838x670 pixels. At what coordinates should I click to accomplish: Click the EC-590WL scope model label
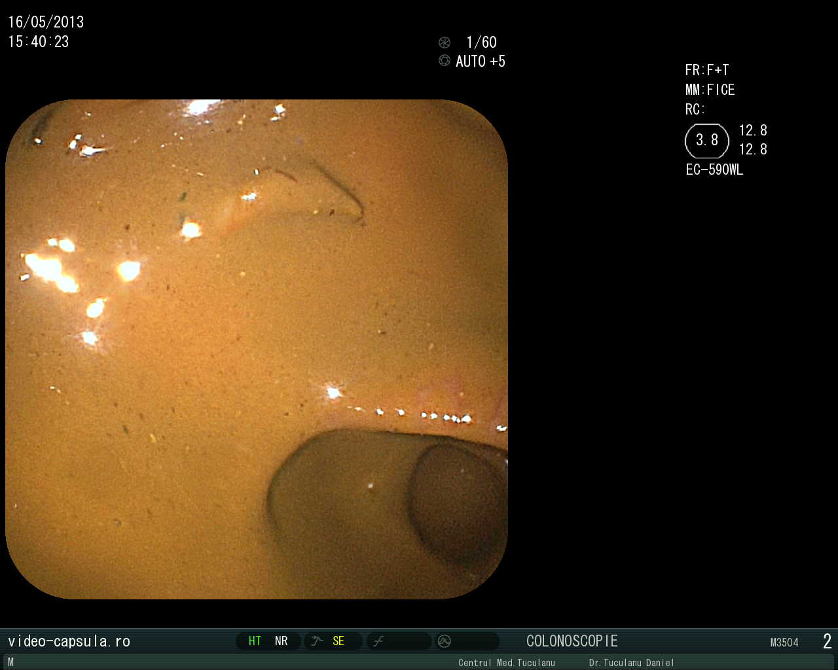714,170
